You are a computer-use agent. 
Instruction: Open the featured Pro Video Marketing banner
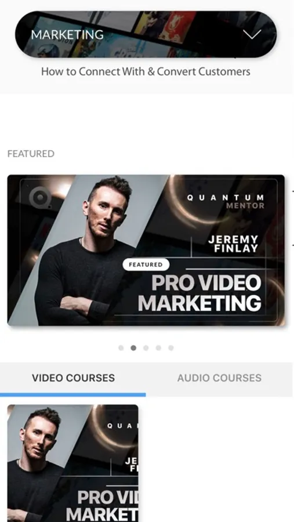(x=146, y=250)
